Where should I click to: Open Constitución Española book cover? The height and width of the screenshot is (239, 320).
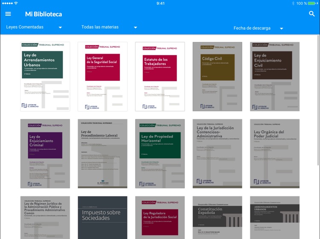[217, 217]
